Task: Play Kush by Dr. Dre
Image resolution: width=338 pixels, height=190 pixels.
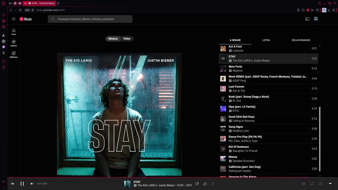Action: point(269,99)
